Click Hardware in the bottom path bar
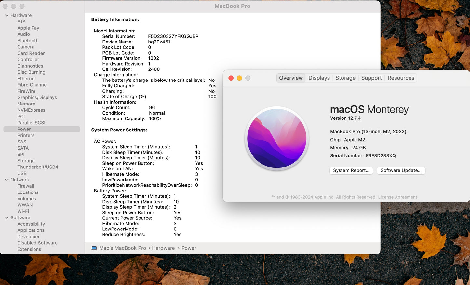The width and height of the screenshot is (470, 285). (163, 248)
